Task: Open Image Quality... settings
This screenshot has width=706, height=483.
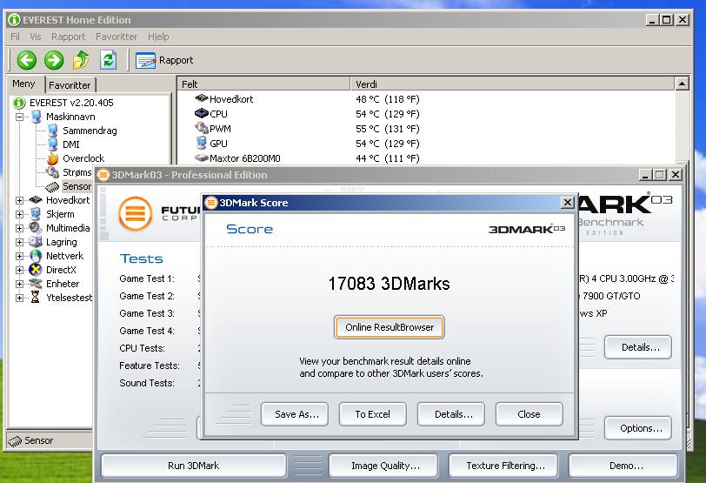Action: pos(383,466)
